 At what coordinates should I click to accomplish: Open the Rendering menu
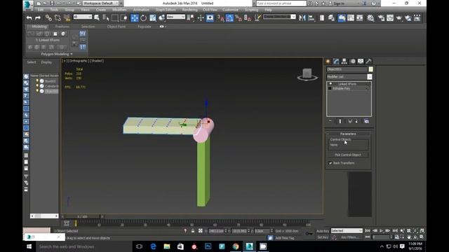(x=190, y=10)
